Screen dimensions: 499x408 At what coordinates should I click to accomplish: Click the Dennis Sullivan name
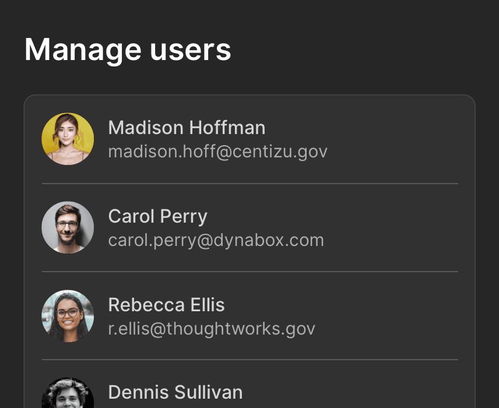175,392
